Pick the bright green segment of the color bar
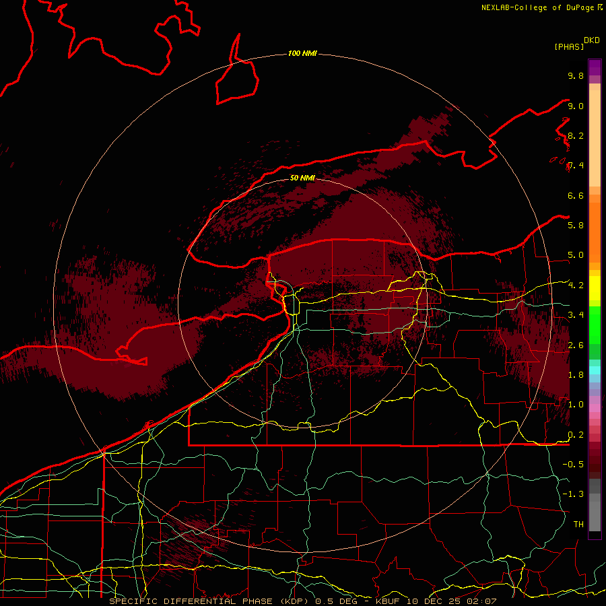This screenshot has height=606, width=606. 595,325
